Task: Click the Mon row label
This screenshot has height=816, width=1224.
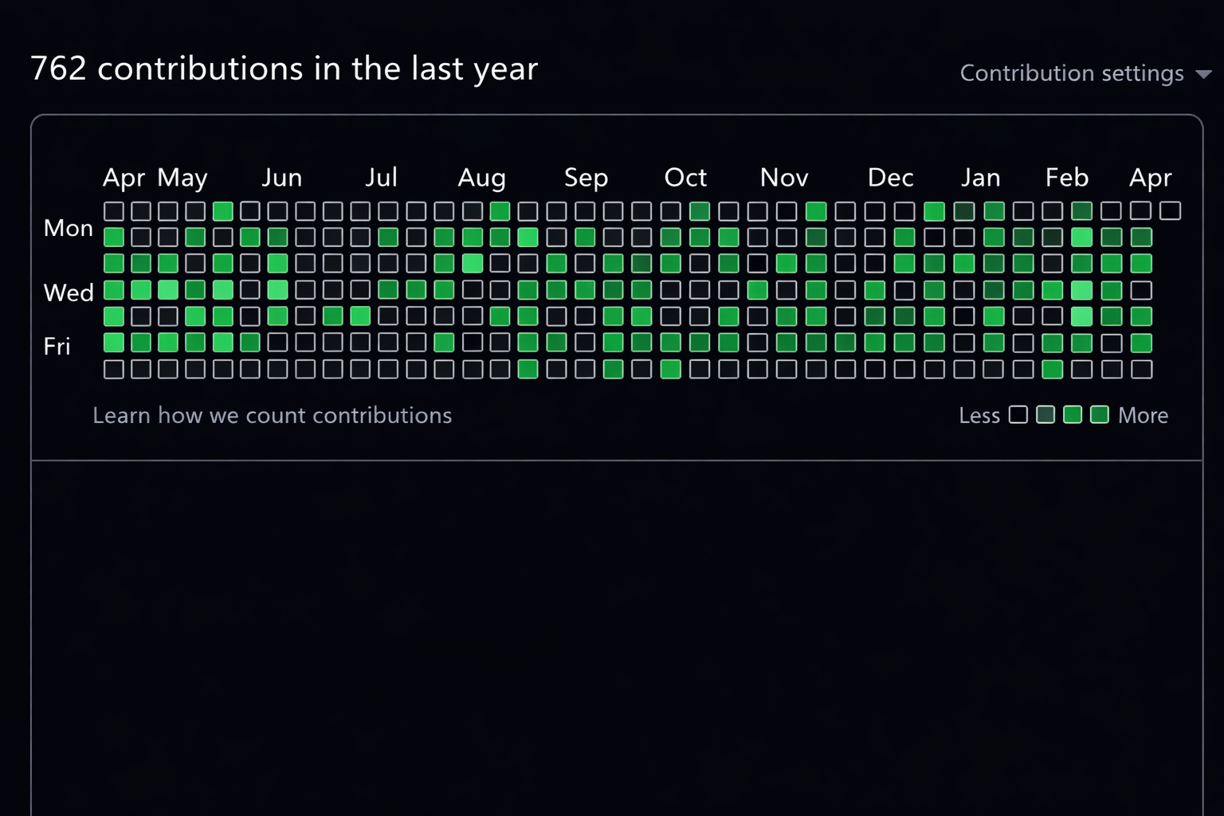Action: click(68, 228)
